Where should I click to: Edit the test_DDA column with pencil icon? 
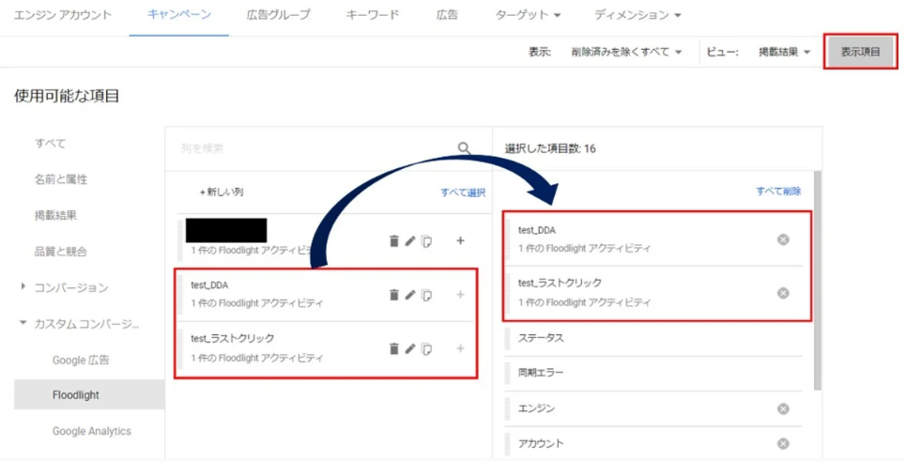tap(410, 295)
